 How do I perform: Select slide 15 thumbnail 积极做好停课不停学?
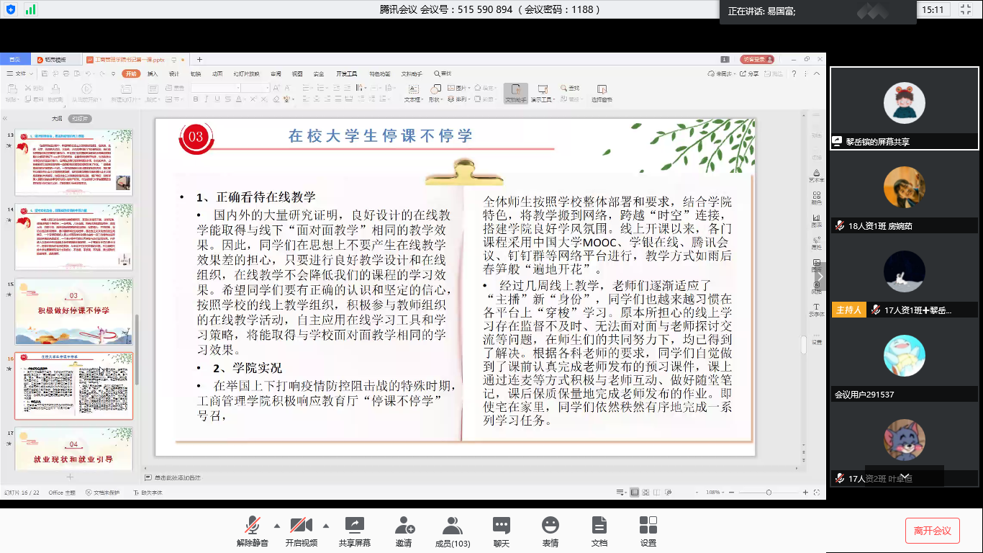click(x=74, y=310)
